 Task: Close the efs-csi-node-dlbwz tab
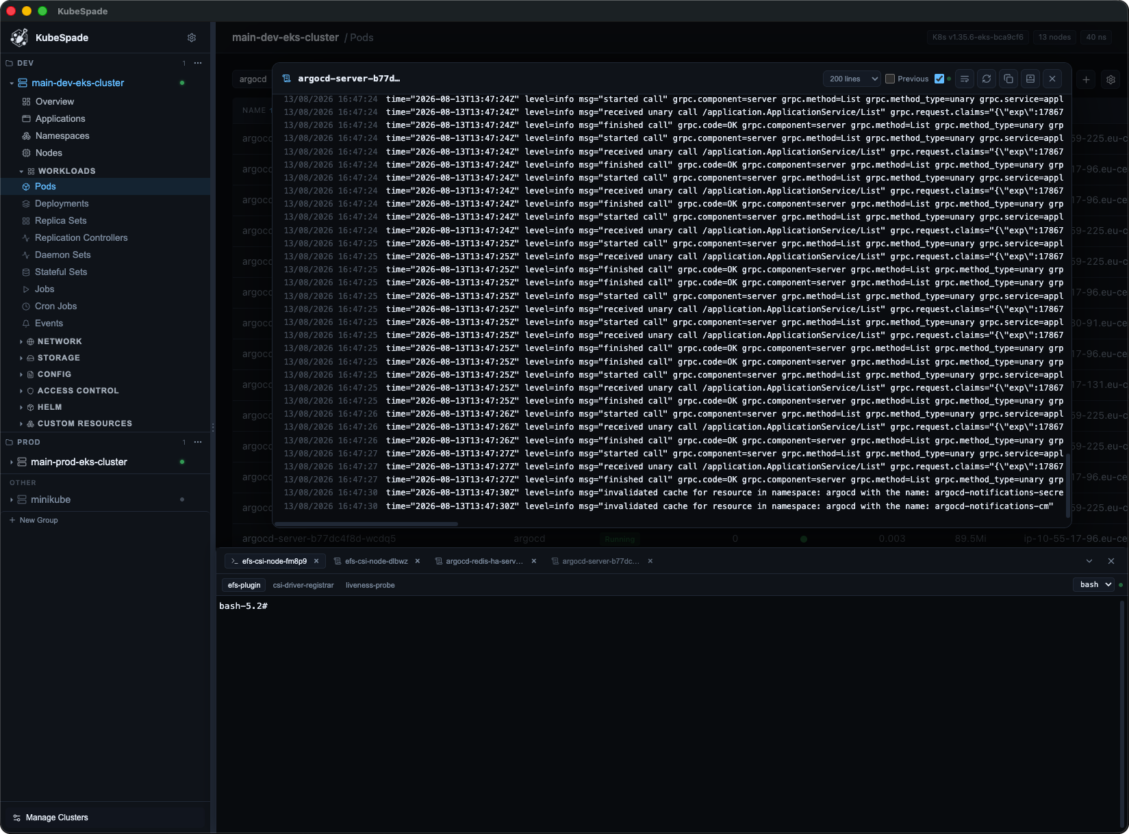(418, 561)
